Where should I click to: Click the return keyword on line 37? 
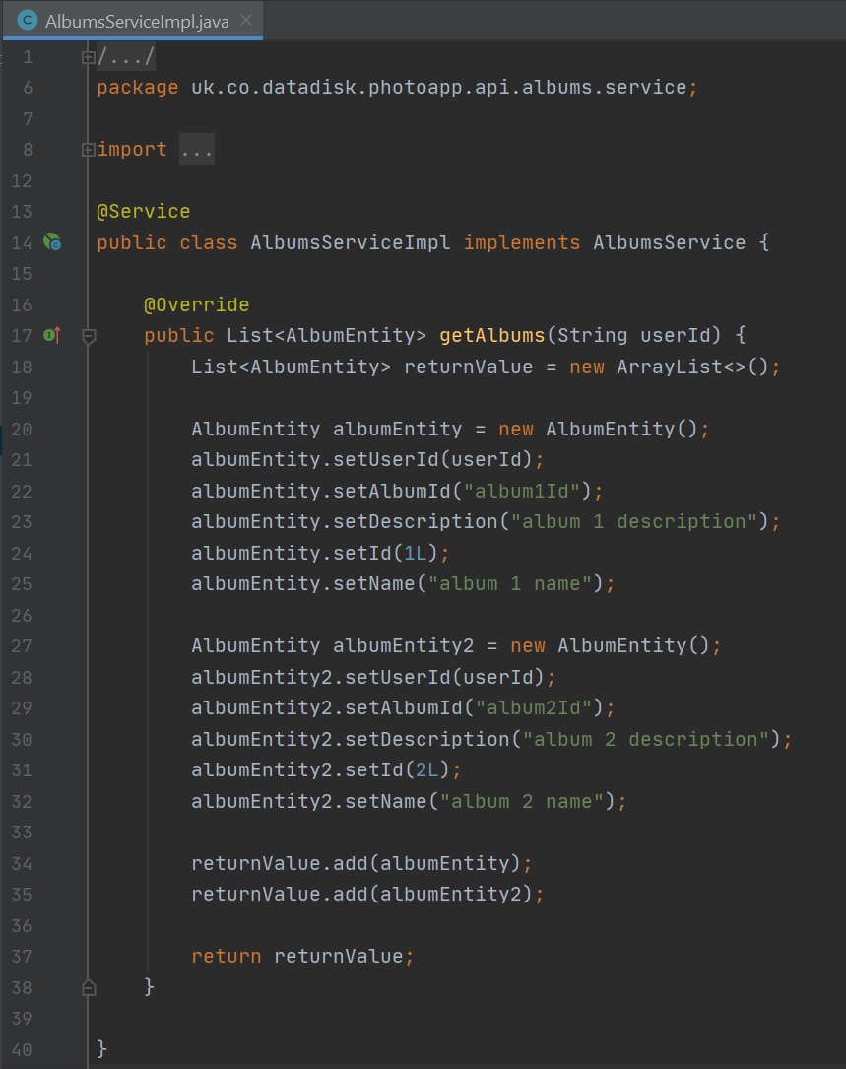[227, 956]
